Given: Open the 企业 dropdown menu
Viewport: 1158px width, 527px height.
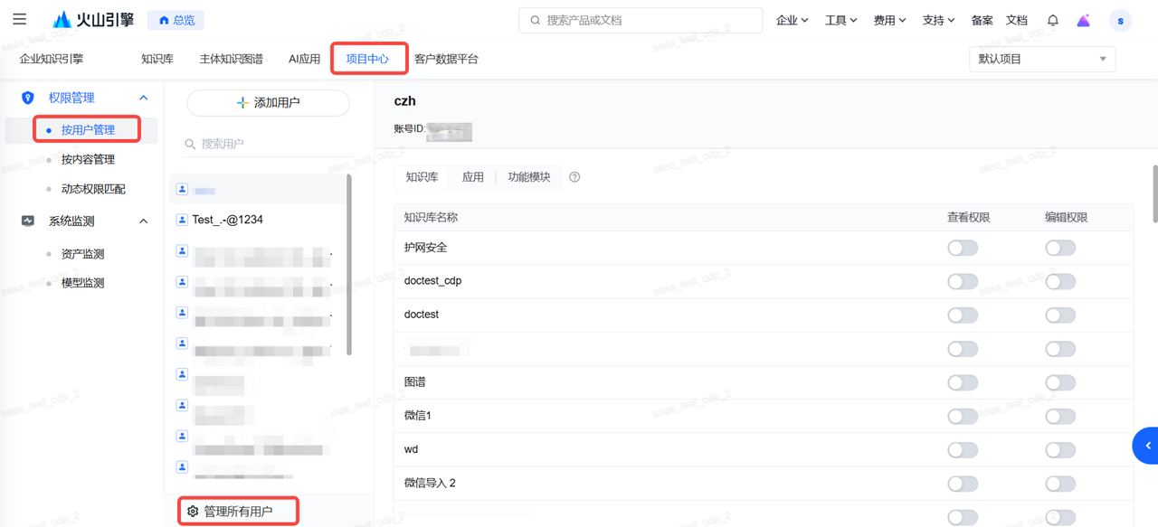Looking at the screenshot, I should coord(793,20).
